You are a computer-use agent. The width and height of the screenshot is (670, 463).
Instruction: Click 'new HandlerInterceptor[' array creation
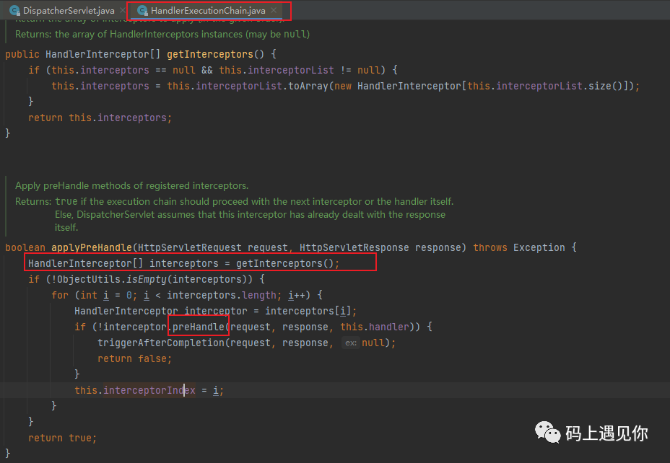[401, 86]
